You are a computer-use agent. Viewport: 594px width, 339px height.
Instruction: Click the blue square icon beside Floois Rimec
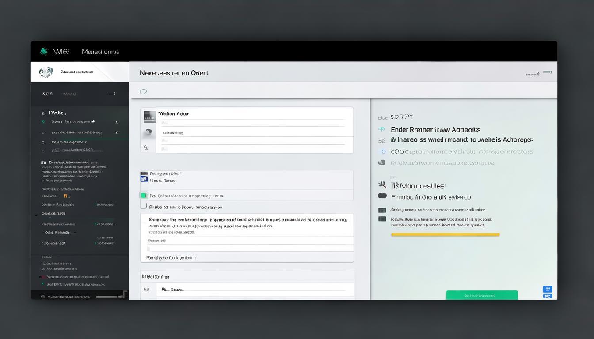[x=144, y=178]
